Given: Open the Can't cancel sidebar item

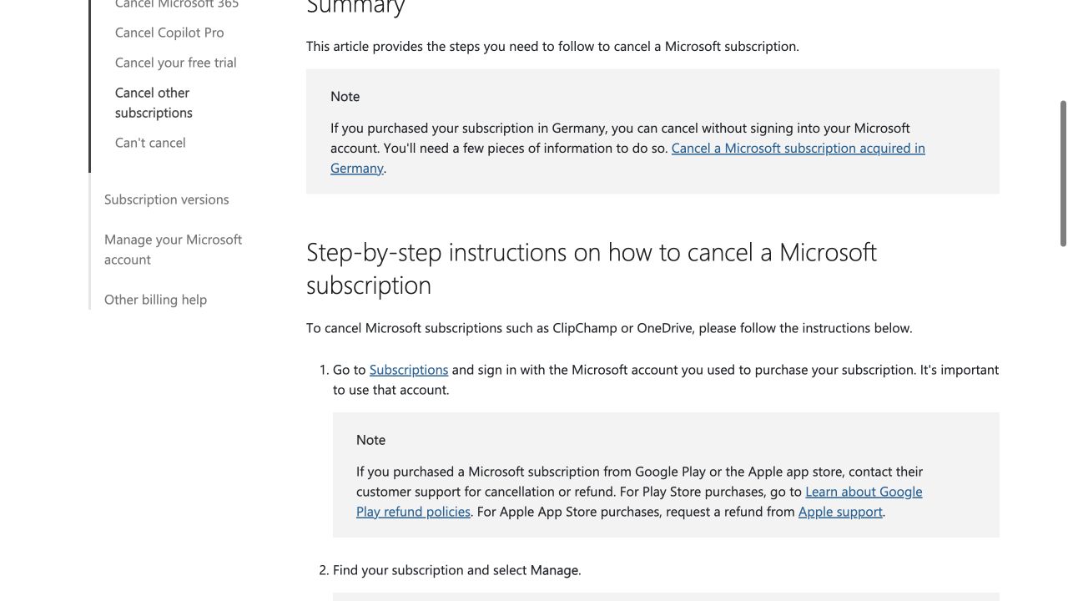Looking at the screenshot, I should click(150, 143).
